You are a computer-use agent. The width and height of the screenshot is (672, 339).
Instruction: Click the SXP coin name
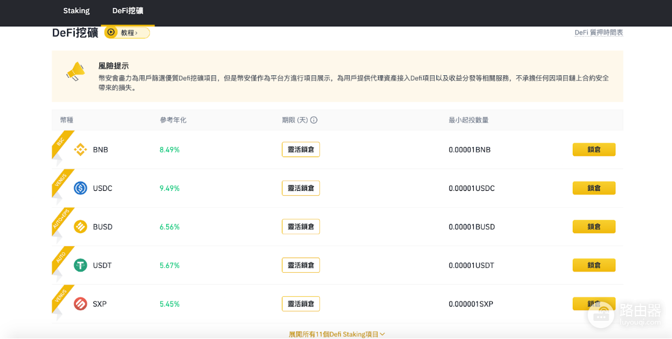[x=99, y=304]
